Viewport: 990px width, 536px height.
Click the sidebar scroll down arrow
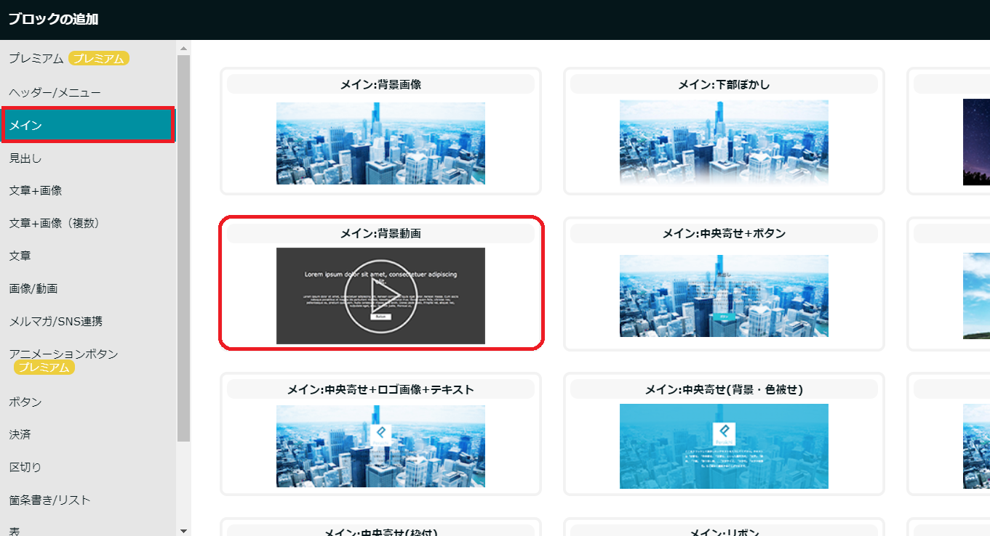[x=183, y=531]
